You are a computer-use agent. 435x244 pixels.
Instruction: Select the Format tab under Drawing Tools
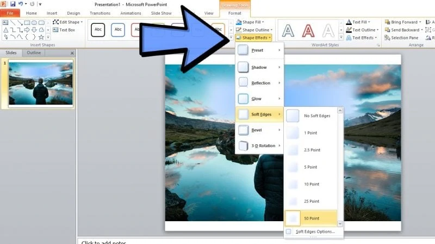235,13
